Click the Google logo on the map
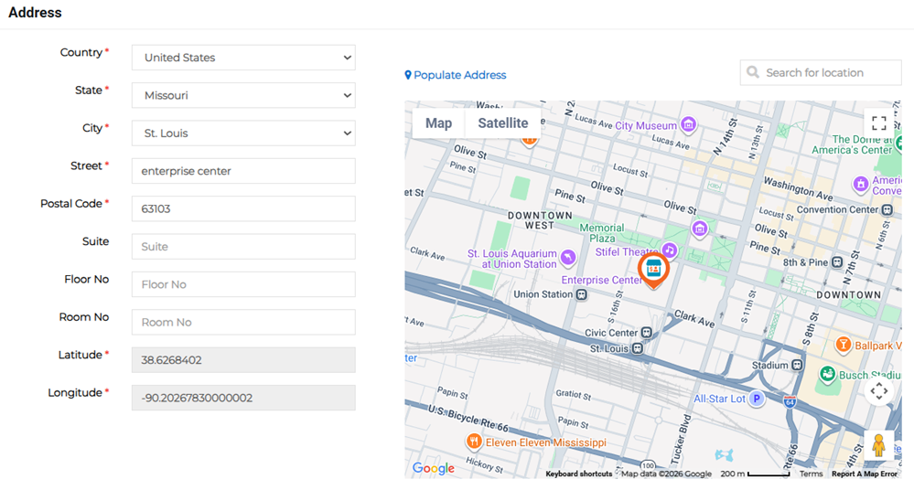Screen dimensions: 914x490 433,468
